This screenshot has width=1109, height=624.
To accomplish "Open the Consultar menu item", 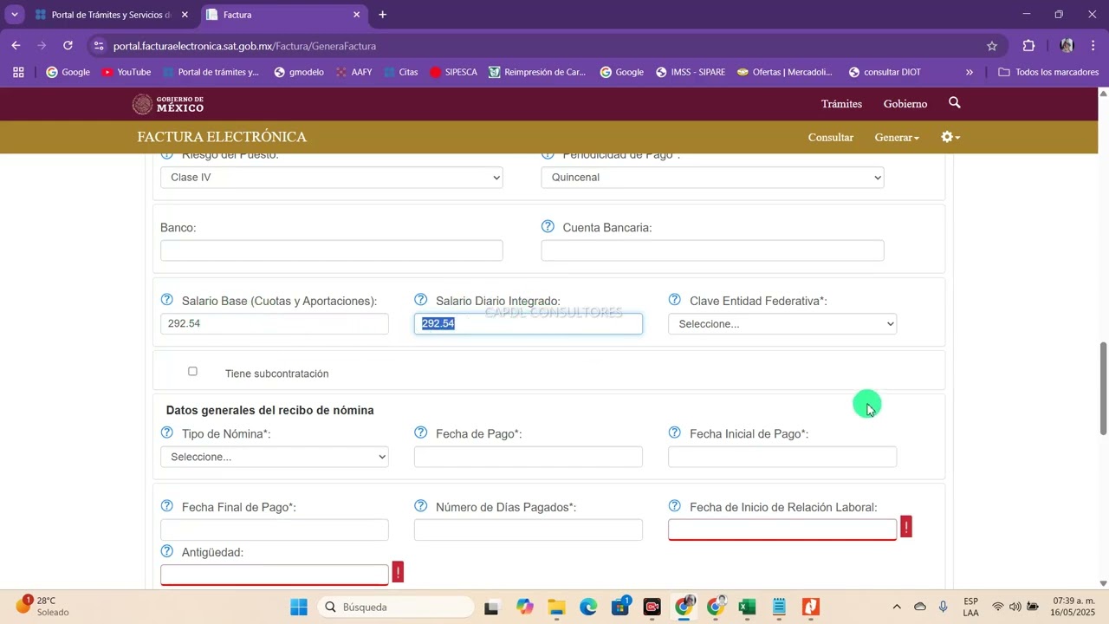I will (831, 137).
